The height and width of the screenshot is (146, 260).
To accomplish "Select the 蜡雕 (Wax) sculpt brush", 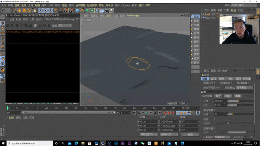I will pyautogui.click(x=195, y=29).
